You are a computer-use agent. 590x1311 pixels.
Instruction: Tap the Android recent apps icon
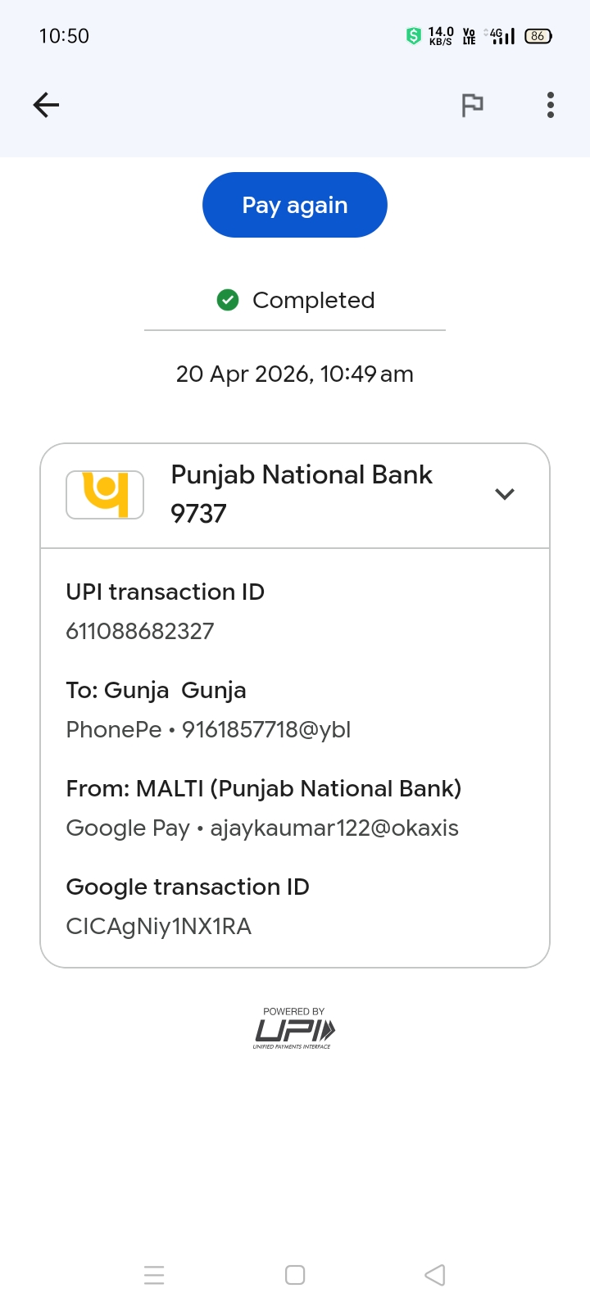click(154, 1275)
